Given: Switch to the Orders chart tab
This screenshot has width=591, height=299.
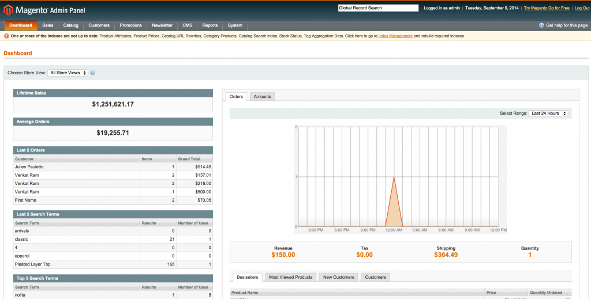Looking at the screenshot, I should [x=236, y=97].
